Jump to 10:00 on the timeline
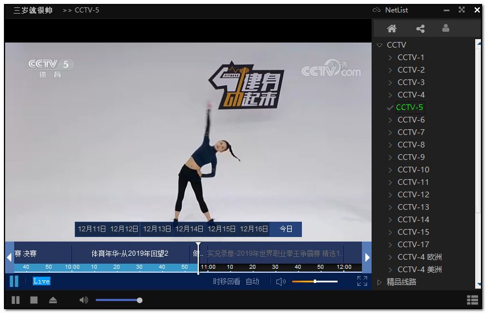Image resolution: width=486 pixels, height=313 pixels. pos(72,267)
